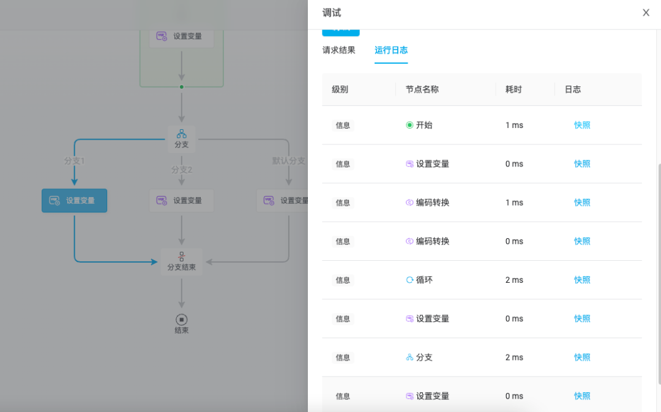Close the 调试 panel
The image size is (661, 412).
tap(646, 13)
